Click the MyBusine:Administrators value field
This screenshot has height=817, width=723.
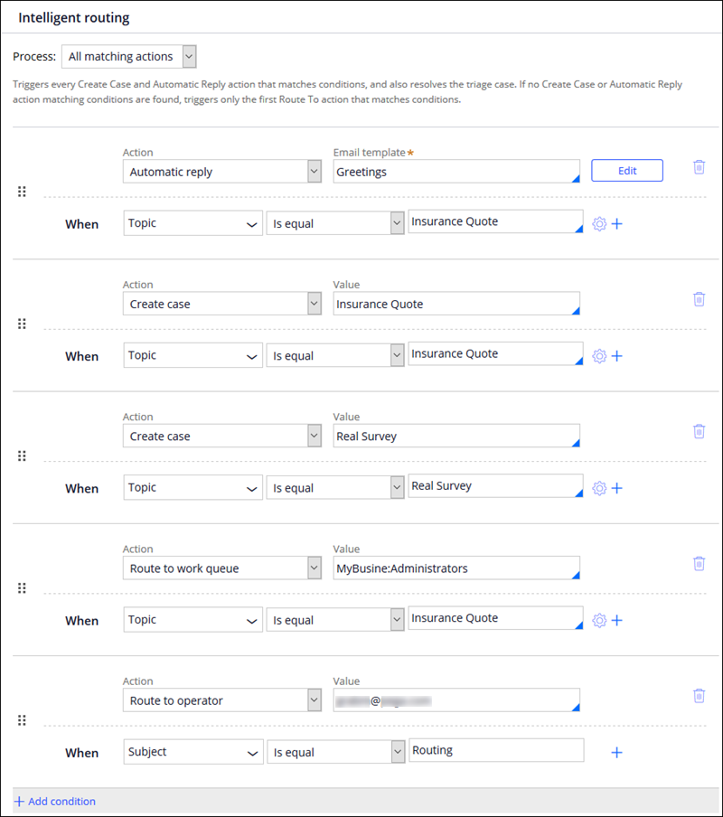point(455,568)
